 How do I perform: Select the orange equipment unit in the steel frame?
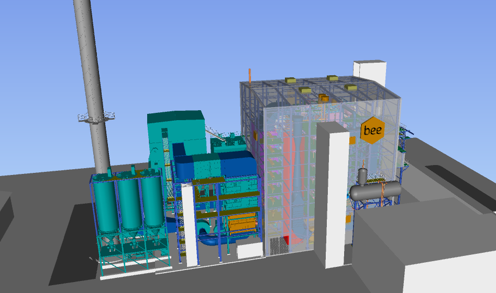click(x=245, y=223)
